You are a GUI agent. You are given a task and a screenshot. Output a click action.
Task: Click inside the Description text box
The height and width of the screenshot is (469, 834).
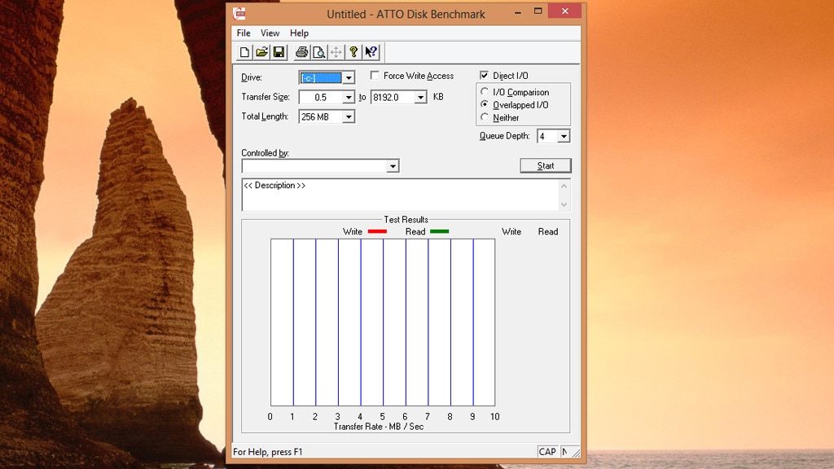[400, 195]
